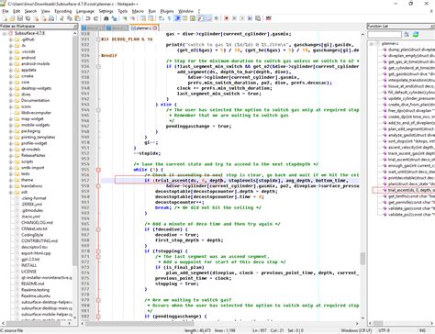The width and height of the screenshot is (435, 334).
Task: Select the planner.c document tab
Action: (143, 28)
